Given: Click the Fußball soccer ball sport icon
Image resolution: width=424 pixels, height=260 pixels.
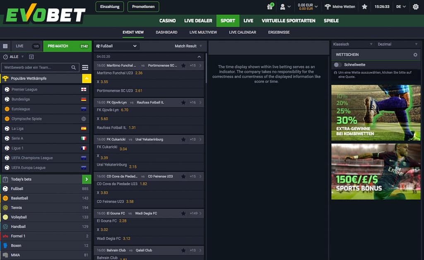Looking at the screenshot, I should pos(5,189).
